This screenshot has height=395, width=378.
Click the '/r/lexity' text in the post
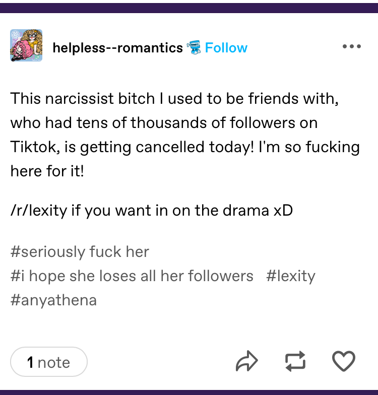pos(39,211)
